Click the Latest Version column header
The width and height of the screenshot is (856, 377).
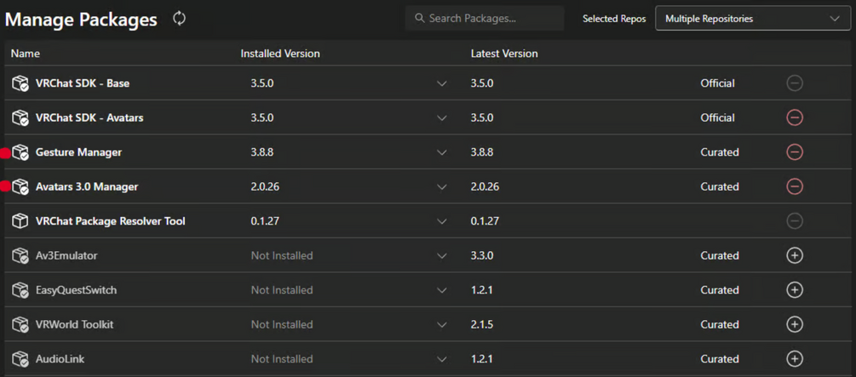pyautogui.click(x=504, y=54)
